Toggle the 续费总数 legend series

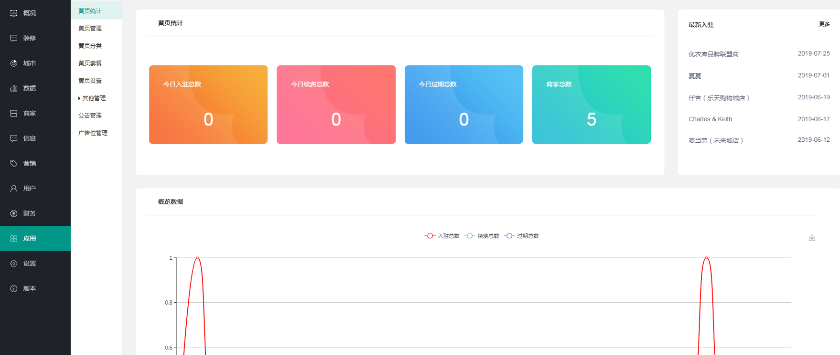[481, 236]
